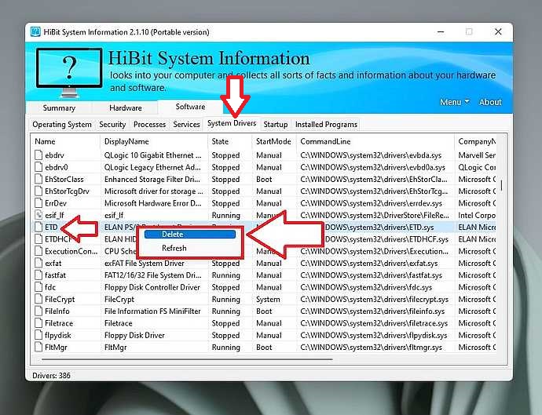Click the file icon beside ebdrv
Viewport: 542px width, 415px height.
coord(38,155)
